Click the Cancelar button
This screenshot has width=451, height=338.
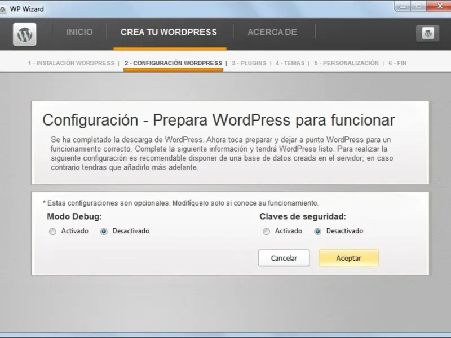[x=284, y=258]
